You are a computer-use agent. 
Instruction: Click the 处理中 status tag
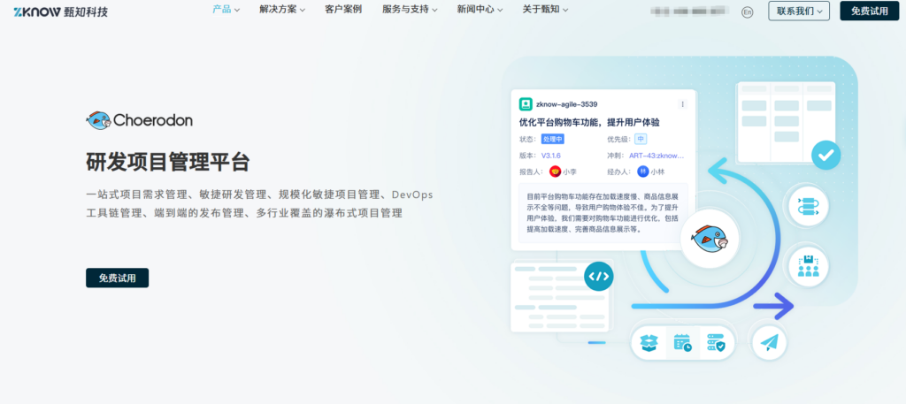[552, 139]
